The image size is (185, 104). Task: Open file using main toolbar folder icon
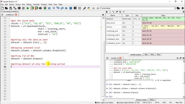6,8
